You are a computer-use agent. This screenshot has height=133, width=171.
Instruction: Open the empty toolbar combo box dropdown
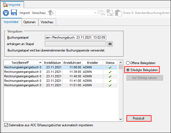click(95, 13)
